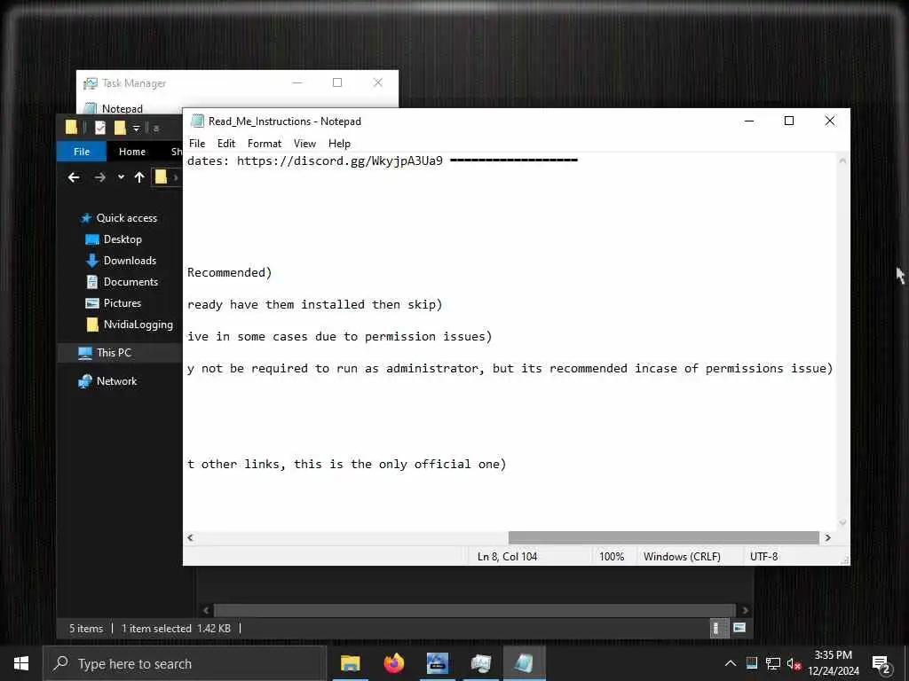Open Customize Quick Access Toolbar dropdown
This screenshot has height=681, width=909.
[x=136, y=128]
